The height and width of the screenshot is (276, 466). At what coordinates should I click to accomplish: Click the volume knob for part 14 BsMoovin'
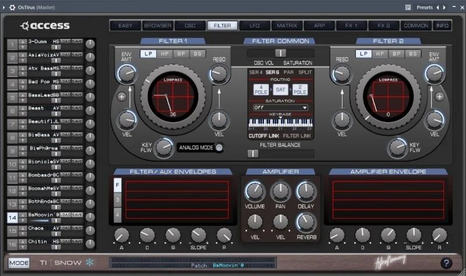(x=90, y=217)
